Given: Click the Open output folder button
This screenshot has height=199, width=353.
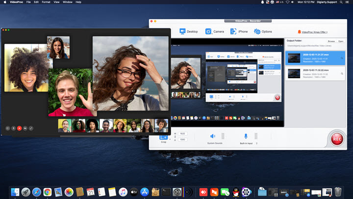Looking at the screenshot, I should [x=341, y=41].
